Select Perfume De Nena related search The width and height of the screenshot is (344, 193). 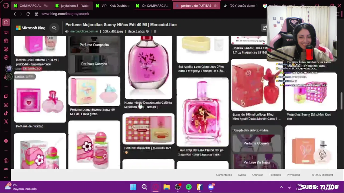point(256,162)
